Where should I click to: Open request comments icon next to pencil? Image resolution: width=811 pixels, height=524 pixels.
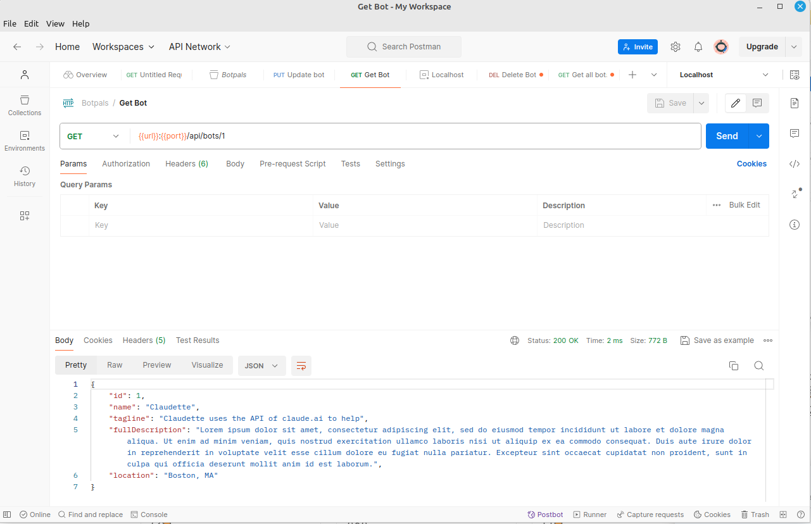tap(757, 103)
